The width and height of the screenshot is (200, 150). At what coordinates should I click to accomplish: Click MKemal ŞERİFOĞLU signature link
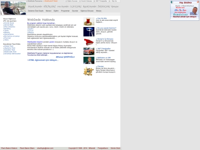click(x=65, y=57)
